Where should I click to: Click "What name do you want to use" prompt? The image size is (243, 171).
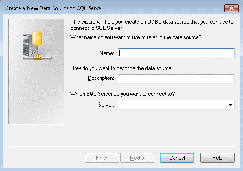click(136, 37)
